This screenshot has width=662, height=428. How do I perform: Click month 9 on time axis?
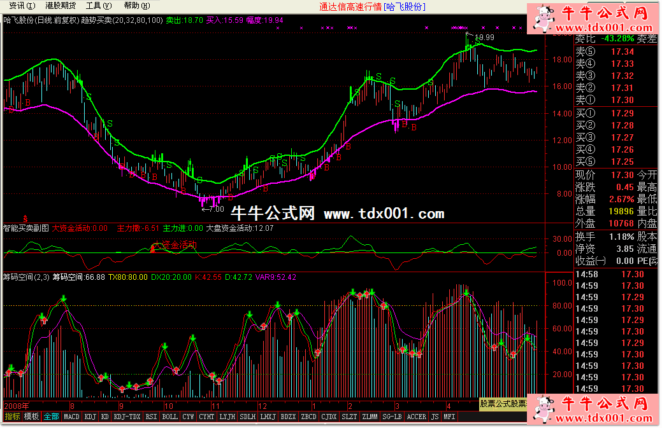[121, 406]
